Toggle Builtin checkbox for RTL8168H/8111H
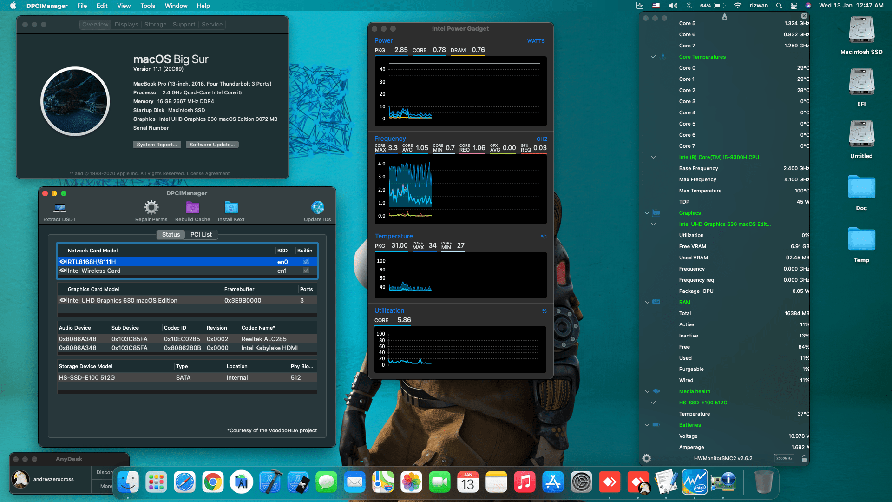This screenshot has width=892, height=502. pos(306,262)
